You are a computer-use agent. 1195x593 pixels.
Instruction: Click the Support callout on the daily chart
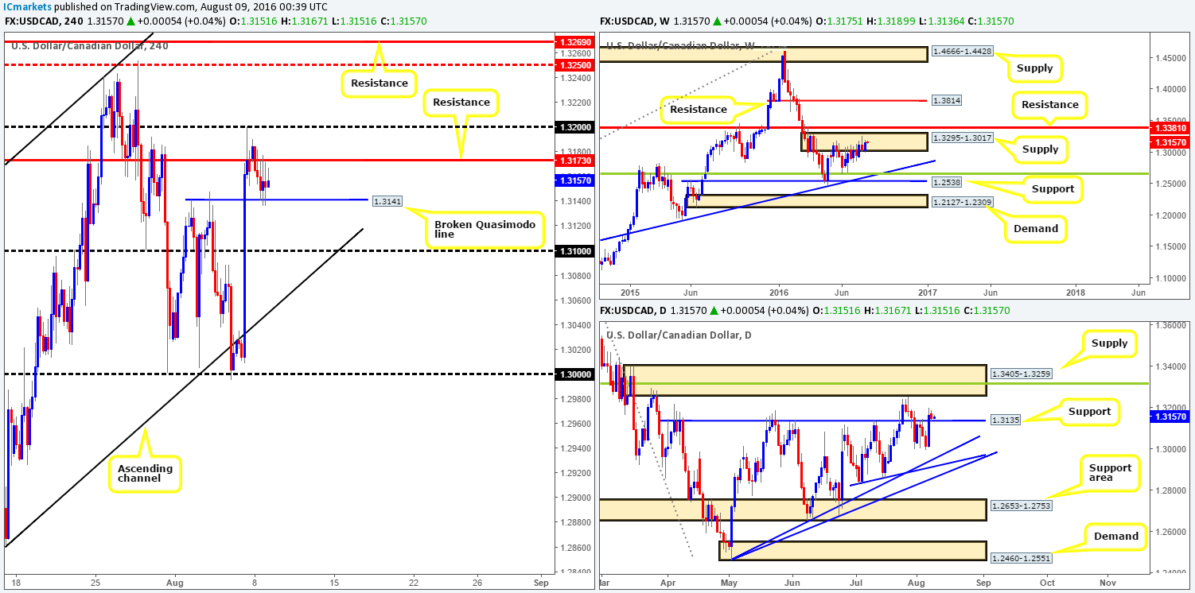(x=1089, y=411)
